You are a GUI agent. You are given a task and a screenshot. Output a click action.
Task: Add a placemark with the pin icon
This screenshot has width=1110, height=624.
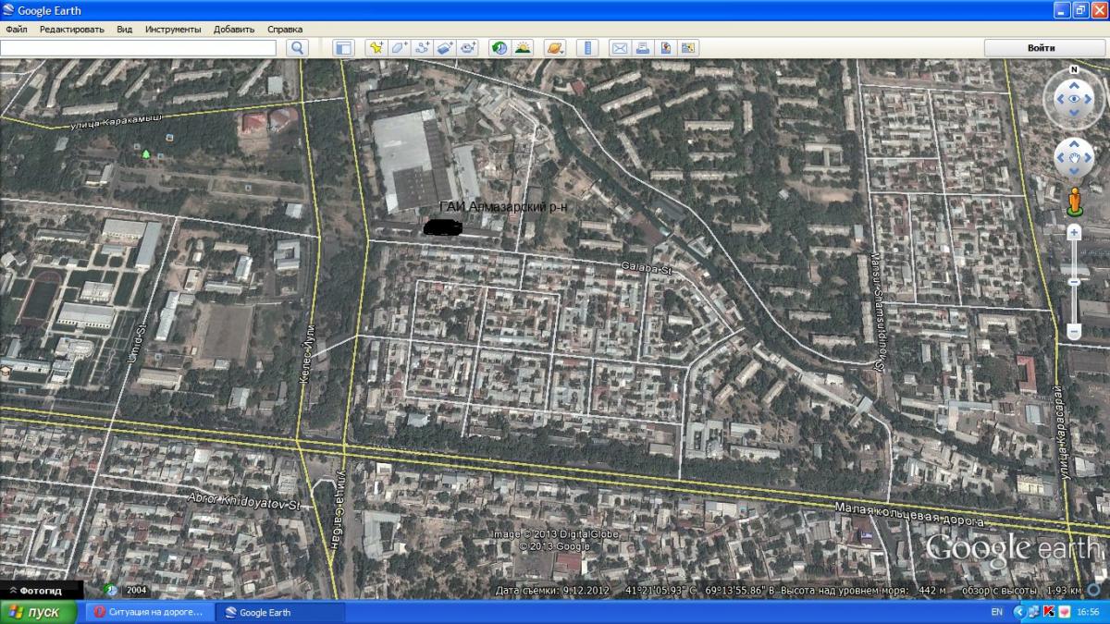[x=376, y=48]
